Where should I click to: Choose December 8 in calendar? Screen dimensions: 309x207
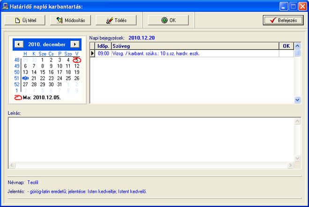[42, 66]
